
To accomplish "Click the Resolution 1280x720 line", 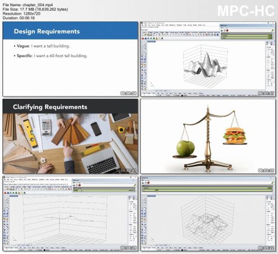I will point(21,14).
